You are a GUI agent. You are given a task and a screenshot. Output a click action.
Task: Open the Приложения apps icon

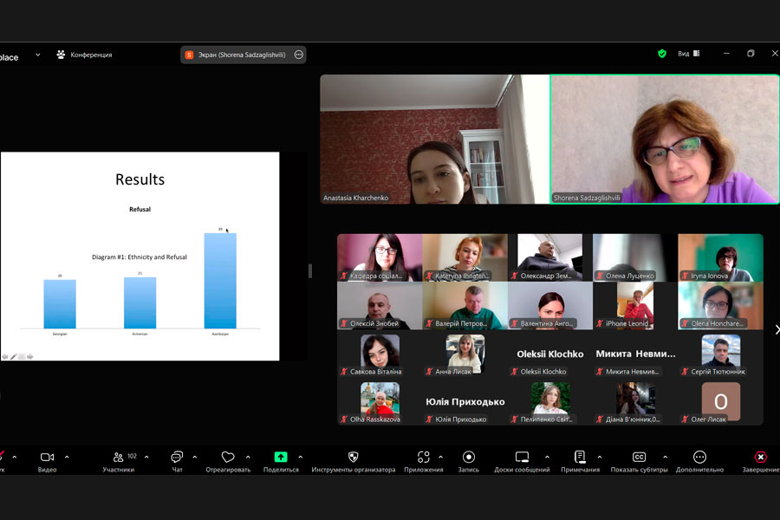pos(423,457)
